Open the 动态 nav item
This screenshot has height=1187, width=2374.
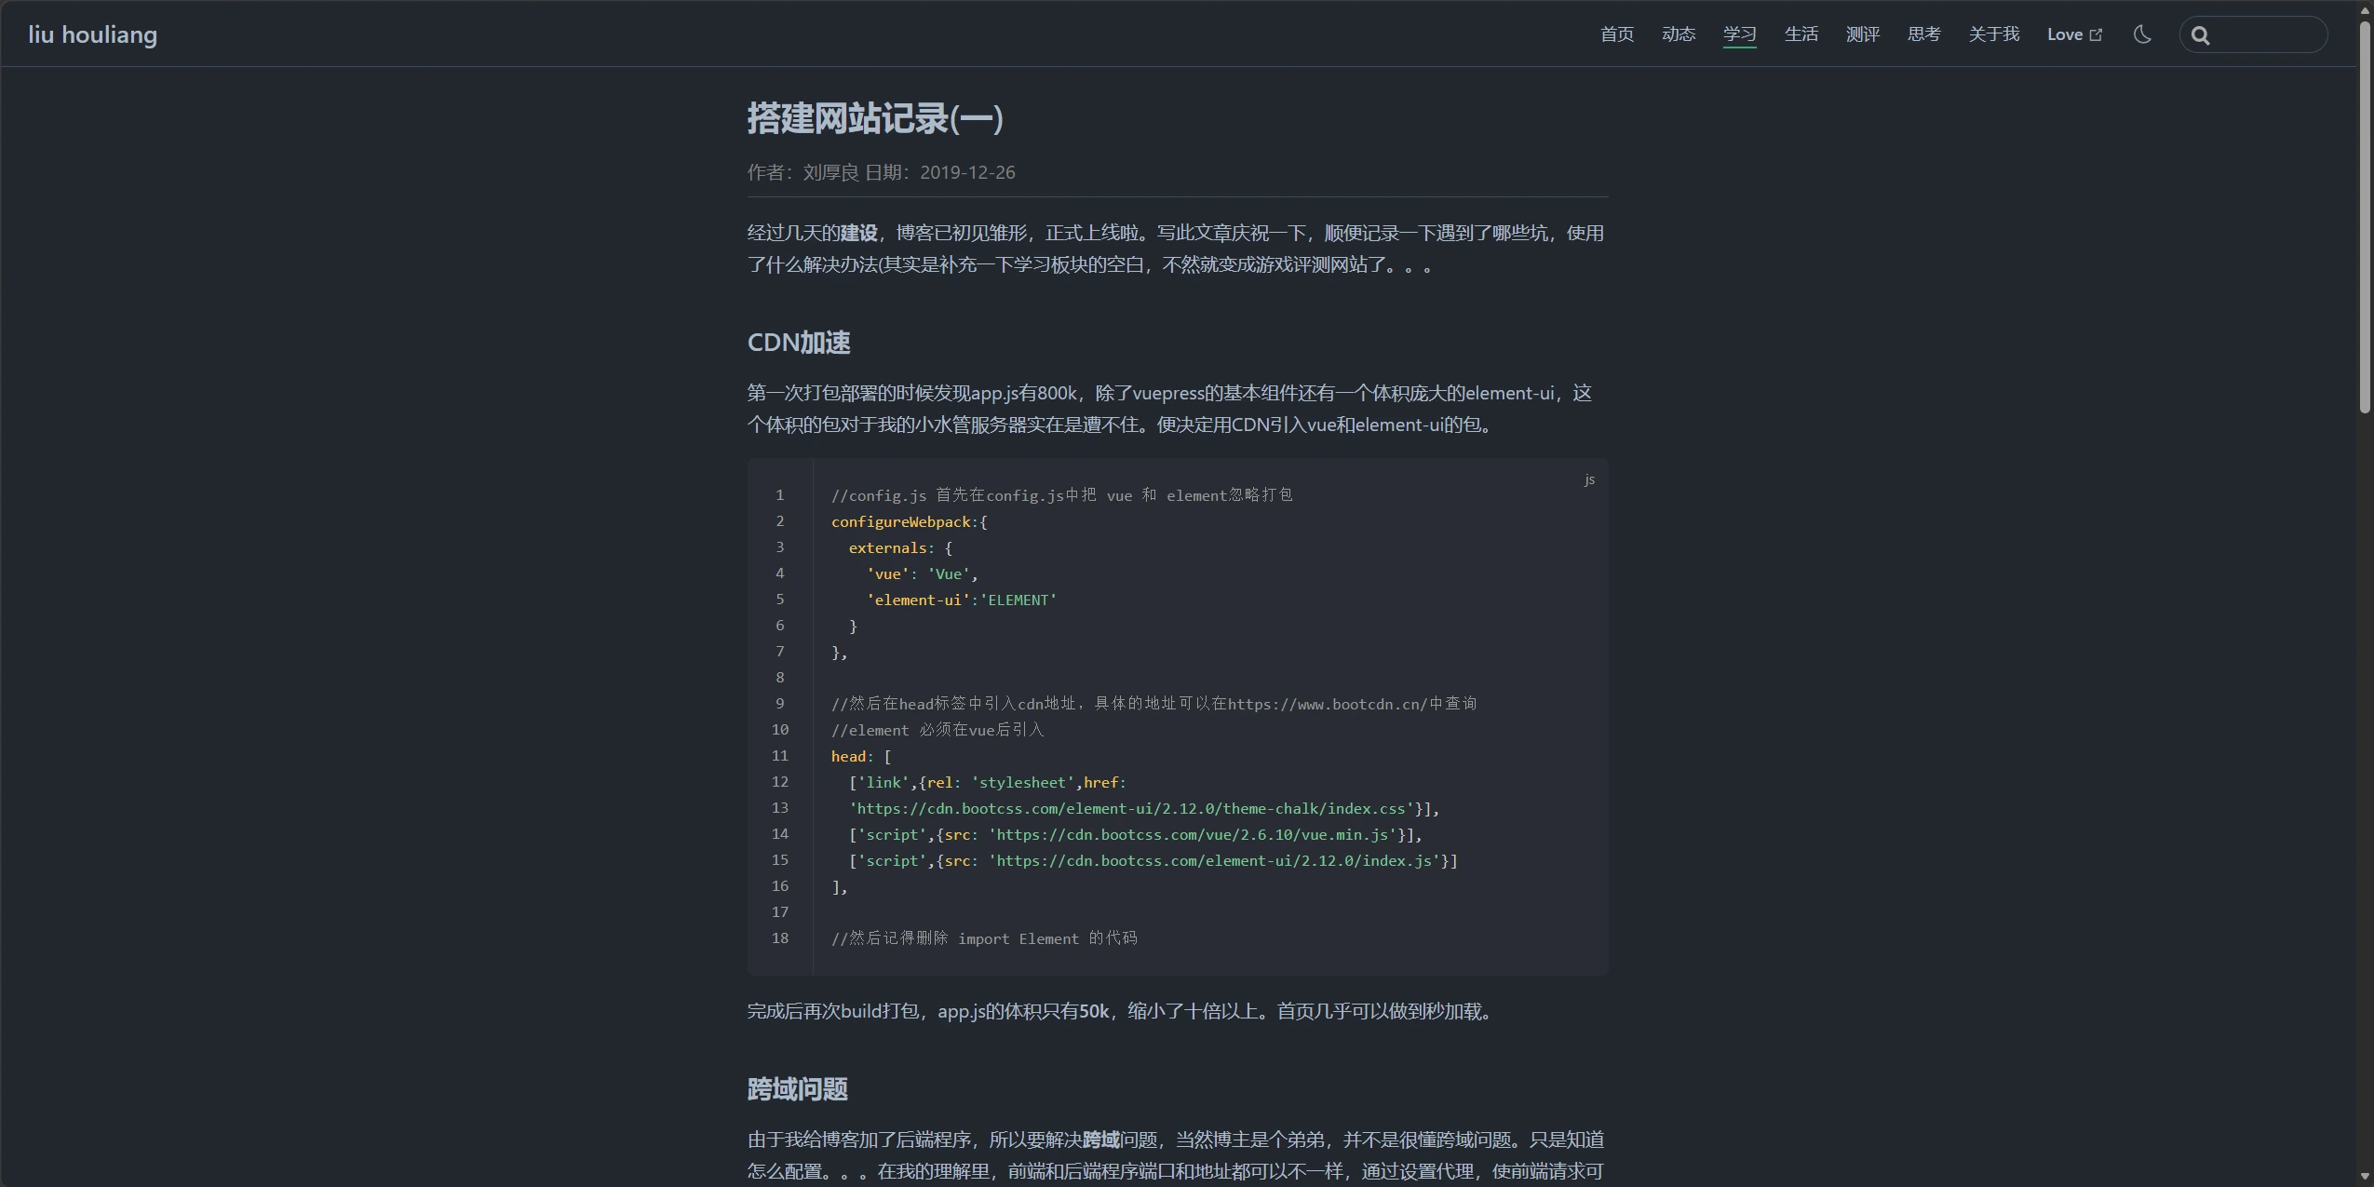coord(1679,34)
